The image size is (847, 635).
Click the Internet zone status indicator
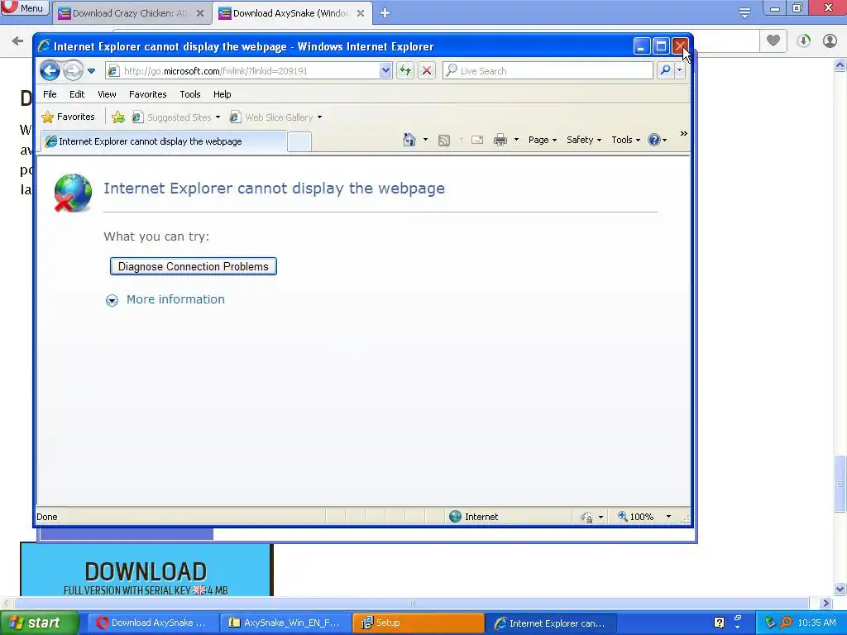coord(474,517)
